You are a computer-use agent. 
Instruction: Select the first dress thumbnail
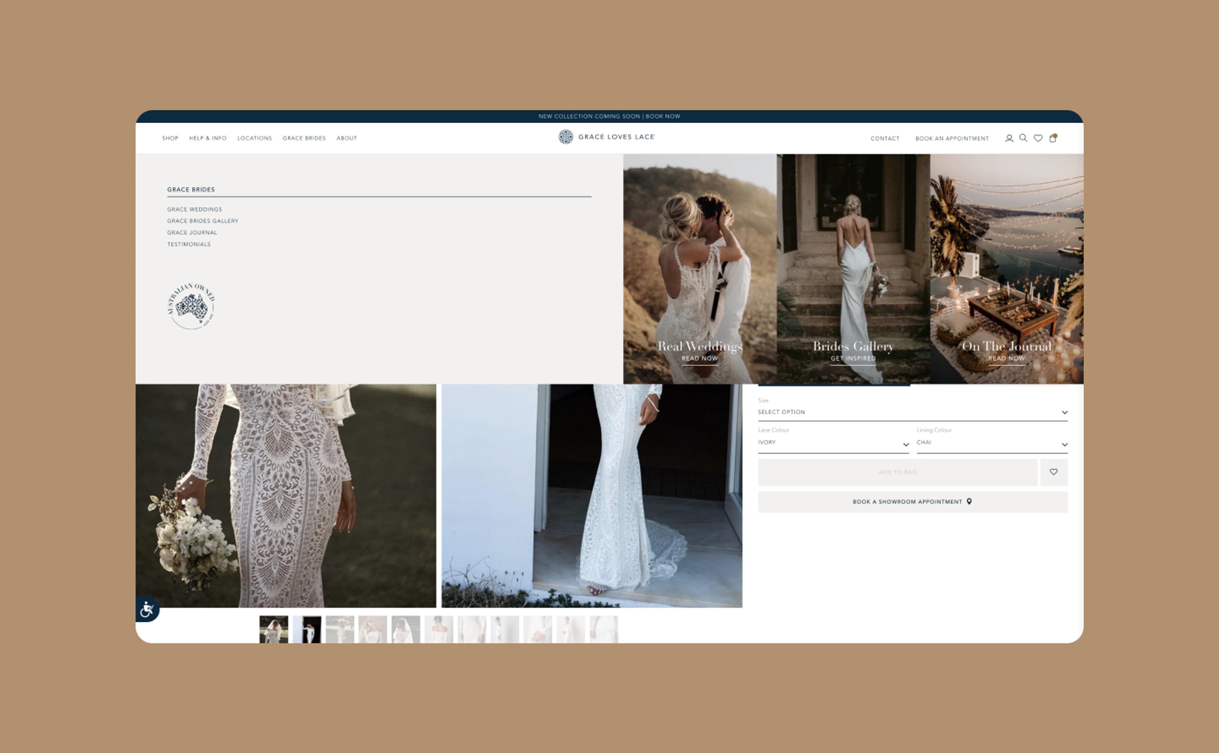point(274,629)
